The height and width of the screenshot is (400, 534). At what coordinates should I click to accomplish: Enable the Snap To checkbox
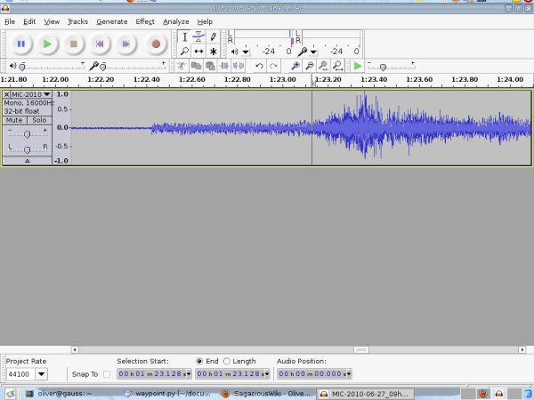107,374
